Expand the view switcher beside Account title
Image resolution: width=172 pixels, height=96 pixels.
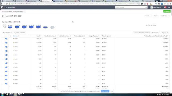click(x=3, y=16)
